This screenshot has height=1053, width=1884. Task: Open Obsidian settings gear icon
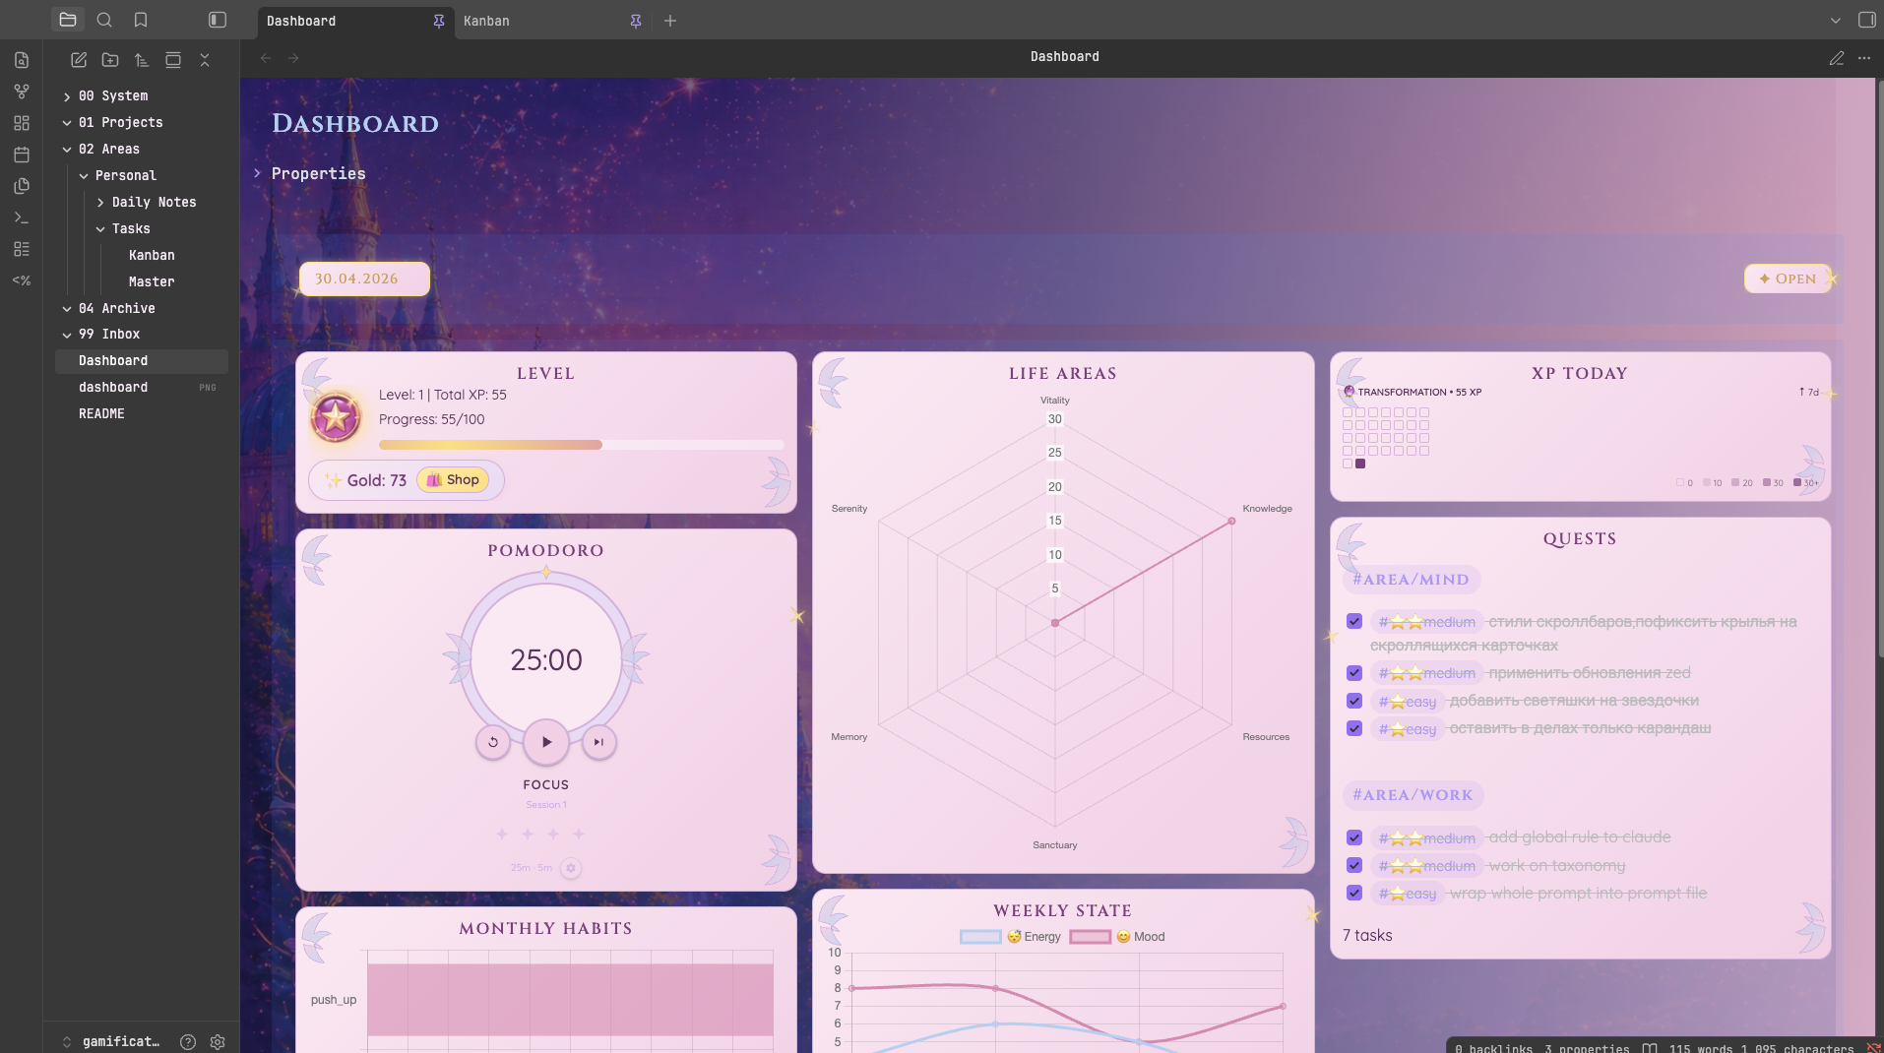tap(218, 1041)
